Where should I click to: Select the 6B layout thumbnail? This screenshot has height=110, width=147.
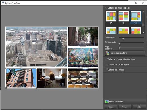(x=123, y=16)
